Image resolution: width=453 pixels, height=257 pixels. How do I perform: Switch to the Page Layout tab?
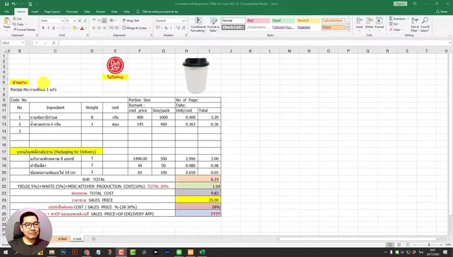point(52,12)
